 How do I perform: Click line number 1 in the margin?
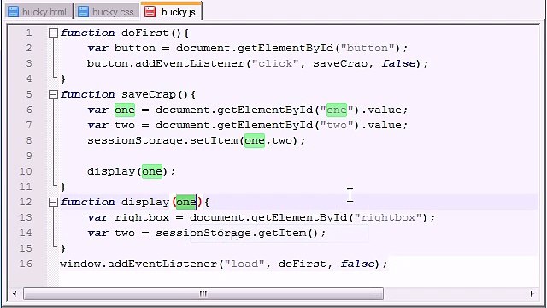28,33
